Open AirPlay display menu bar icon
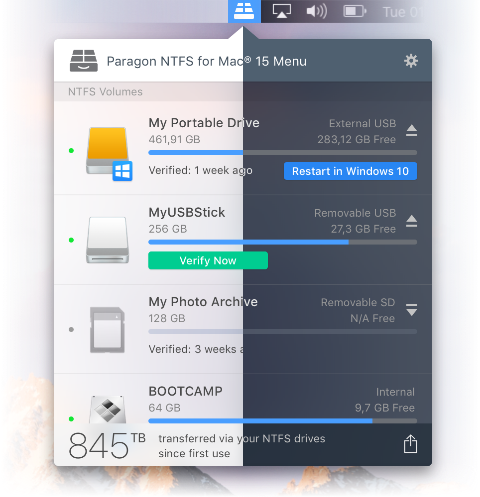 click(x=282, y=11)
